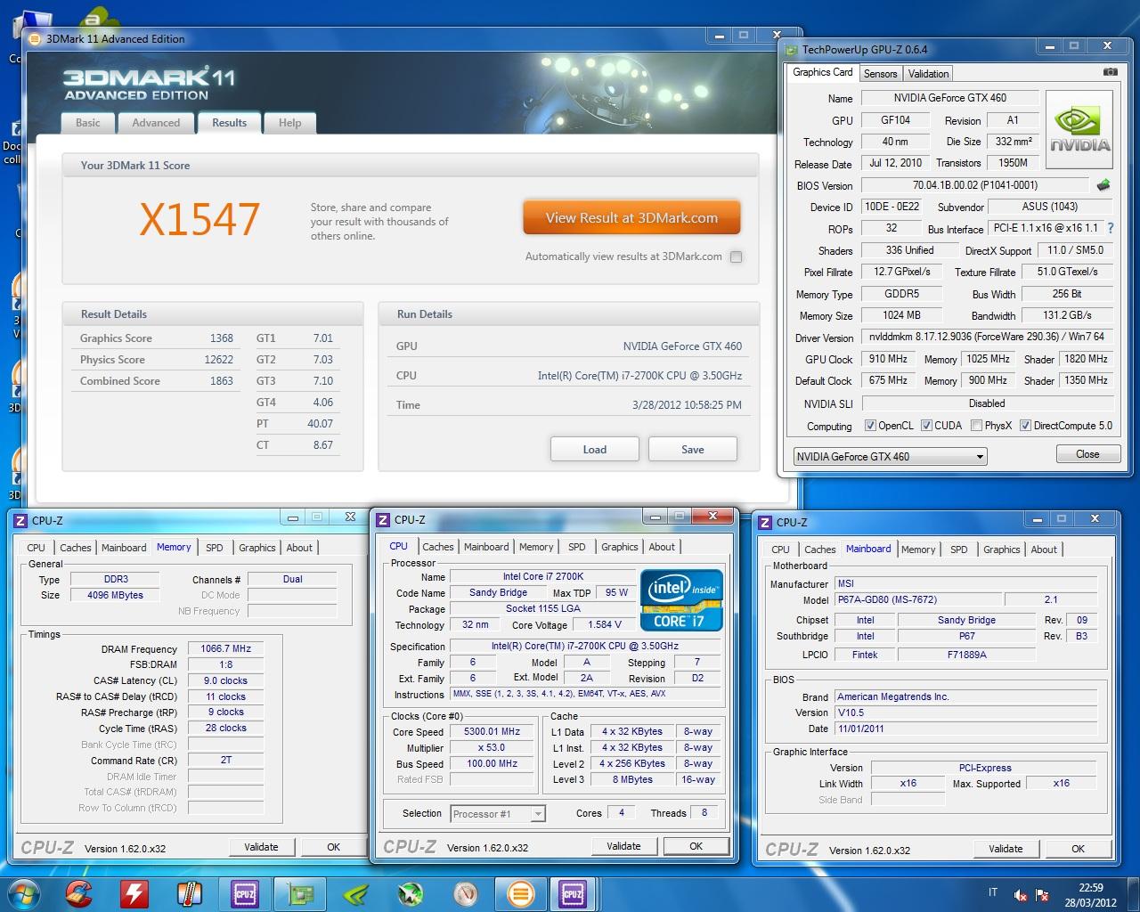Enable Automatically view results at 3DMark.com
Screen dimensions: 1140x912
(x=736, y=256)
